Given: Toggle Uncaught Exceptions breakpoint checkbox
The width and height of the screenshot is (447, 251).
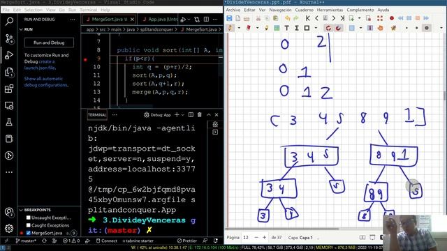Looking at the screenshot, I should click(28, 218).
